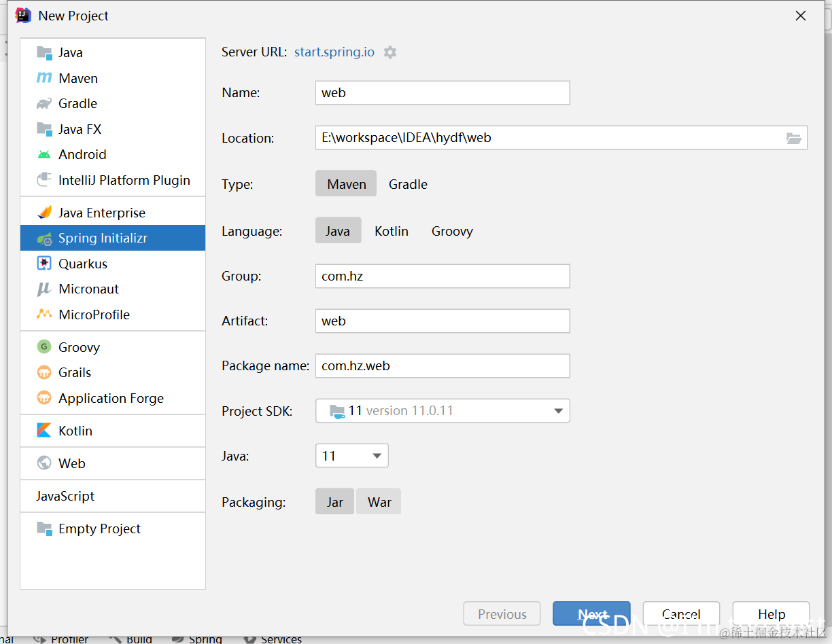Click the Micronaut mu icon
The height and width of the screenshot is (644, 832).
pyautogui.click(x=44, y=289)
